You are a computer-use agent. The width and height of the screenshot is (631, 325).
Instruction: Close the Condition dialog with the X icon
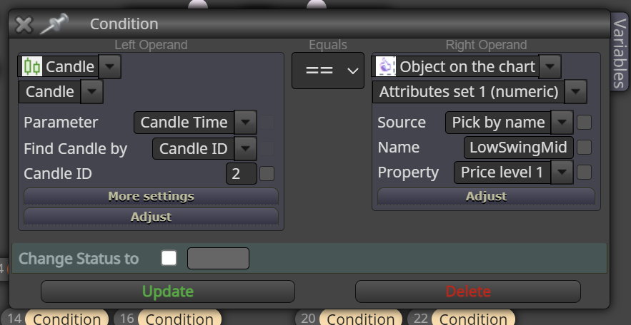24,24
